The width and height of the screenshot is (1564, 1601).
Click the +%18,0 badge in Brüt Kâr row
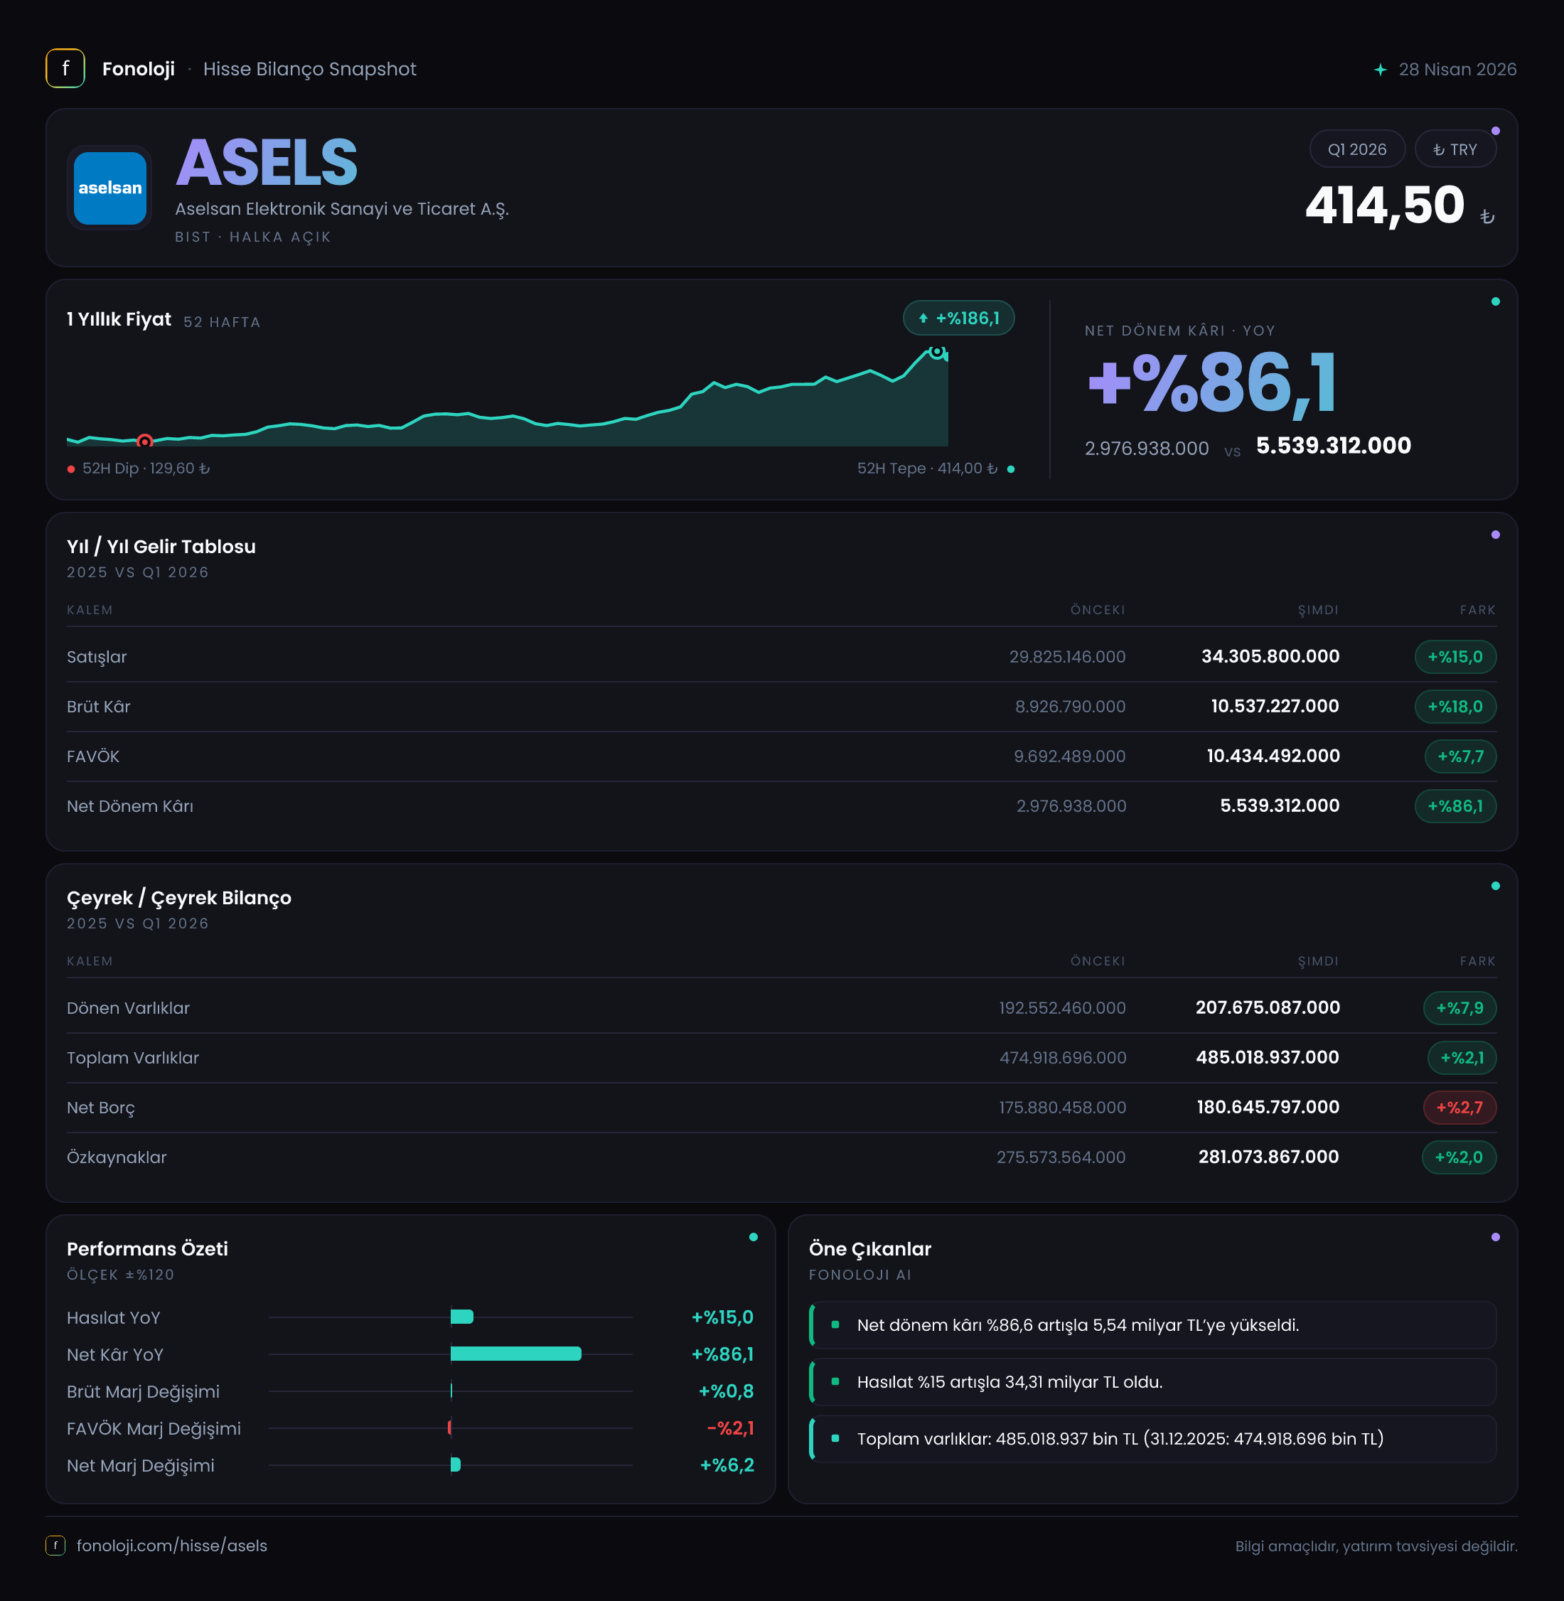click(x=1455, y=707)
